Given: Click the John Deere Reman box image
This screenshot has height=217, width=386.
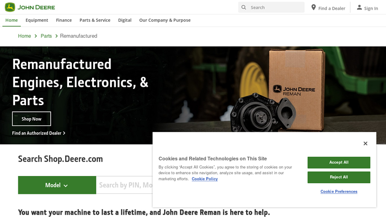Looking at the screenshot, I should pos(296,90).
